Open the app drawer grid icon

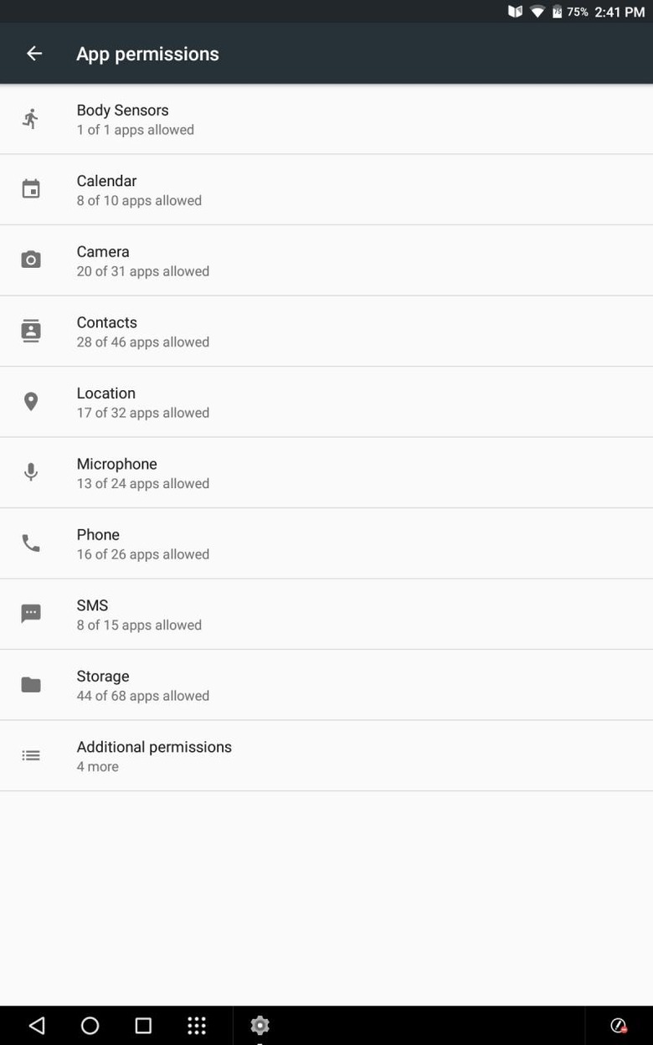[x=197, y=1026]
